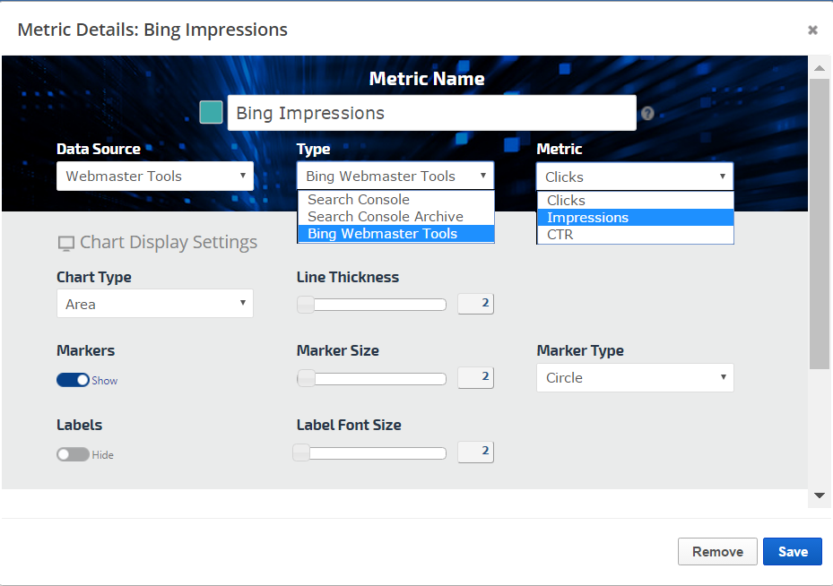Toggle the Markers Show switch

point(73,380)
